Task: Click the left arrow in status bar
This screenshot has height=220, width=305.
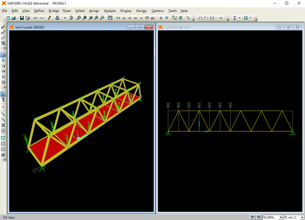Action: click(252, 217)
